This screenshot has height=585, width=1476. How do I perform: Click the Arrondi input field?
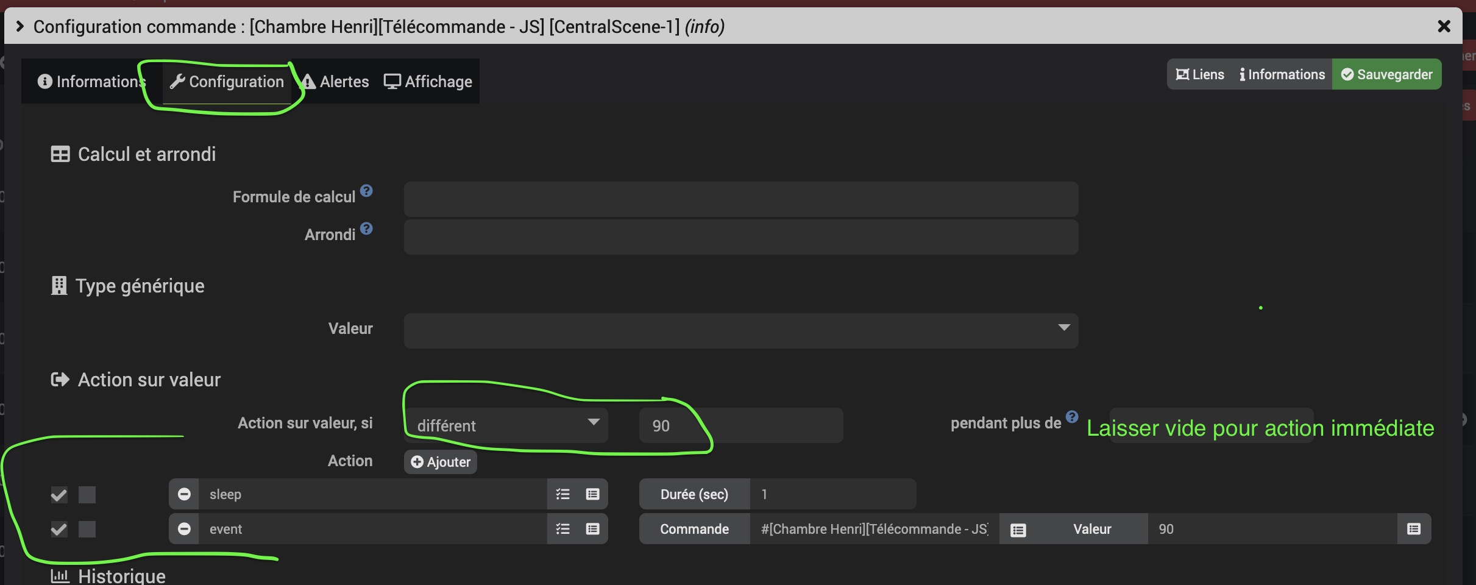tap(741, 237)
